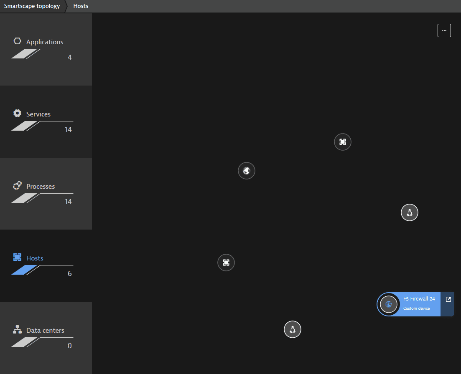This screenshot has height=374, width=461.
Task: Click the F5 Firewall 24 device icon
Action: tap(388, 304)
